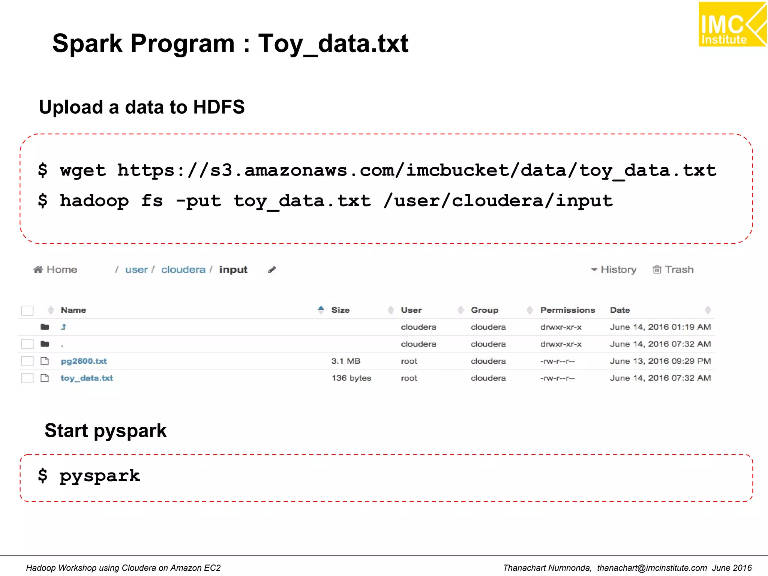The height and width of the screenshot is (576, 768).
Task: Sort by Size using its sort arrow
Action: pos(321,310)
